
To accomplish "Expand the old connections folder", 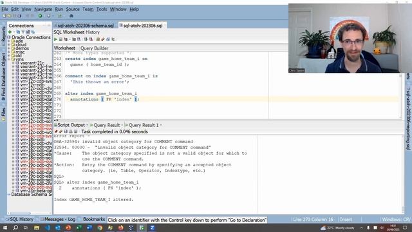I will [x=9, y=56].
